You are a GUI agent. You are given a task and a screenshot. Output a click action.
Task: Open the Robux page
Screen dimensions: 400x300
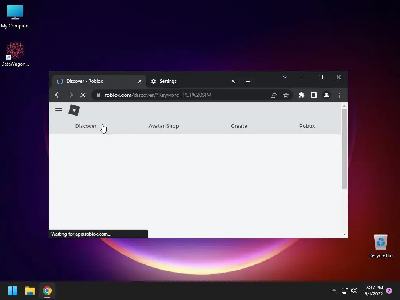(307, 126)
